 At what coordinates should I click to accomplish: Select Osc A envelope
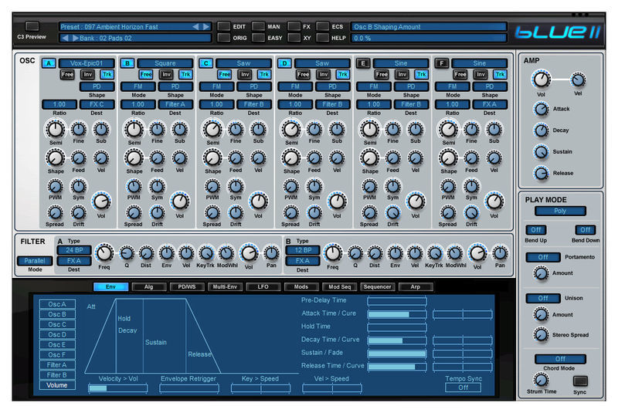(x=57, y=304)
